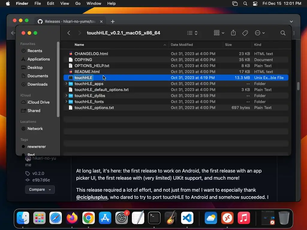Open System Settings from the Dock
307x230 pixels.
tap(121, 218)
